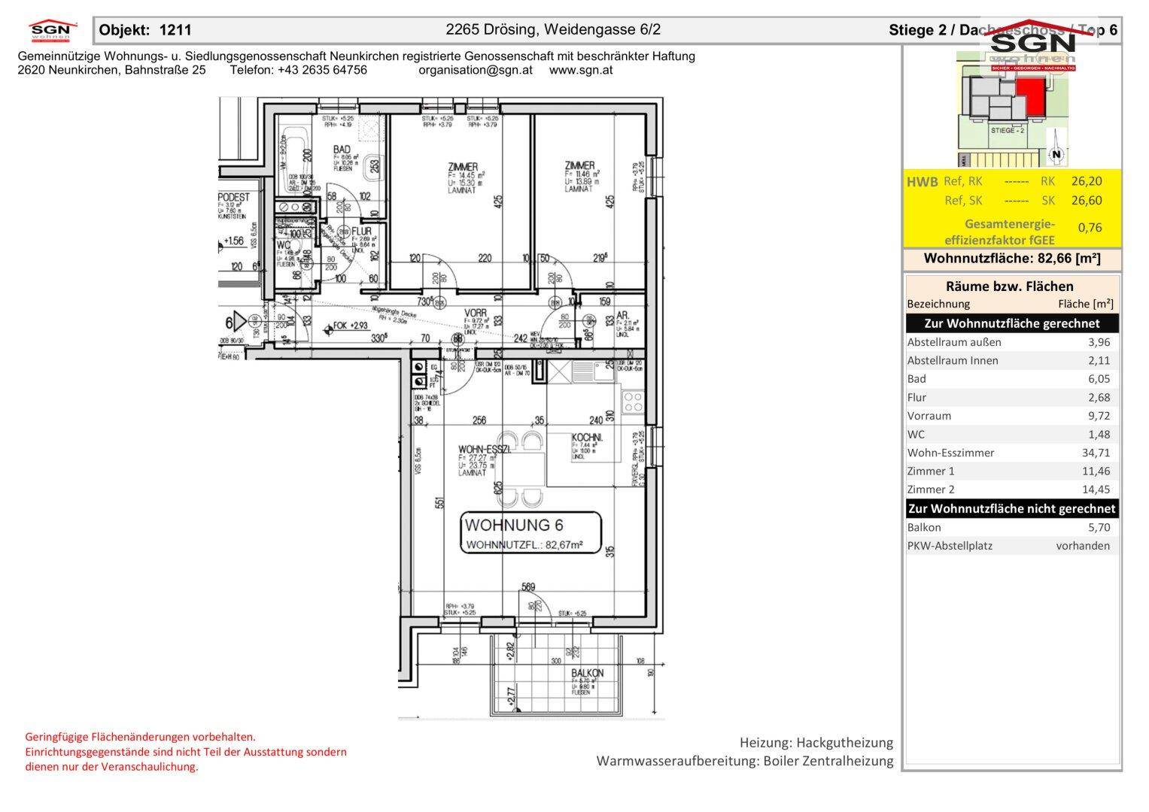Select the RK value 26,20

pos(1087,181)
